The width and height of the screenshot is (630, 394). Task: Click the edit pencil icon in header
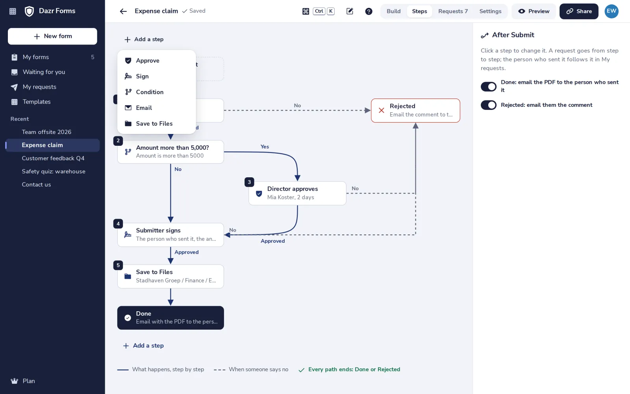pos(350,11)
